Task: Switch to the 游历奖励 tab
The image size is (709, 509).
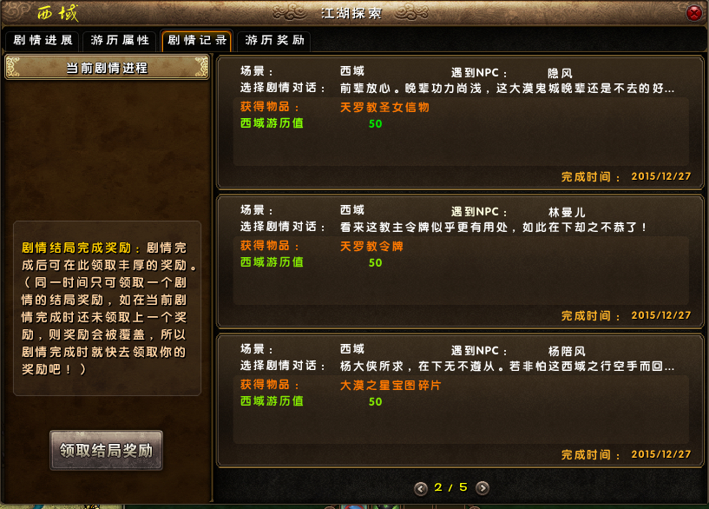Action: (x=274, y=41)
